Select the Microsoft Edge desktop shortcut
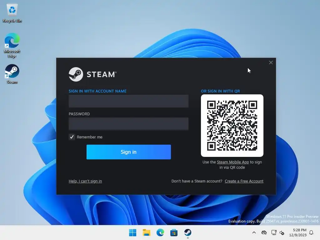Image resolution: width=320 pixels, height=240 pixels. [x=12, y=45]
